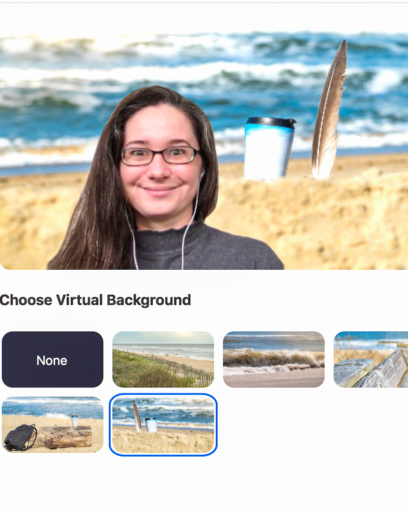This screenshot has height=510, width=408.
Task: Click the black backpack in the log thumbnail
Action: click(20, 437)
